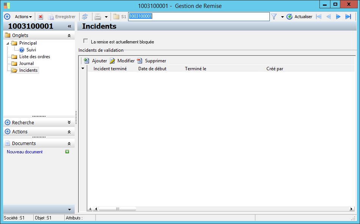Click the Objet :S1 status text
The height and width of the screenshot is (224, 360).
coord(43,218)
